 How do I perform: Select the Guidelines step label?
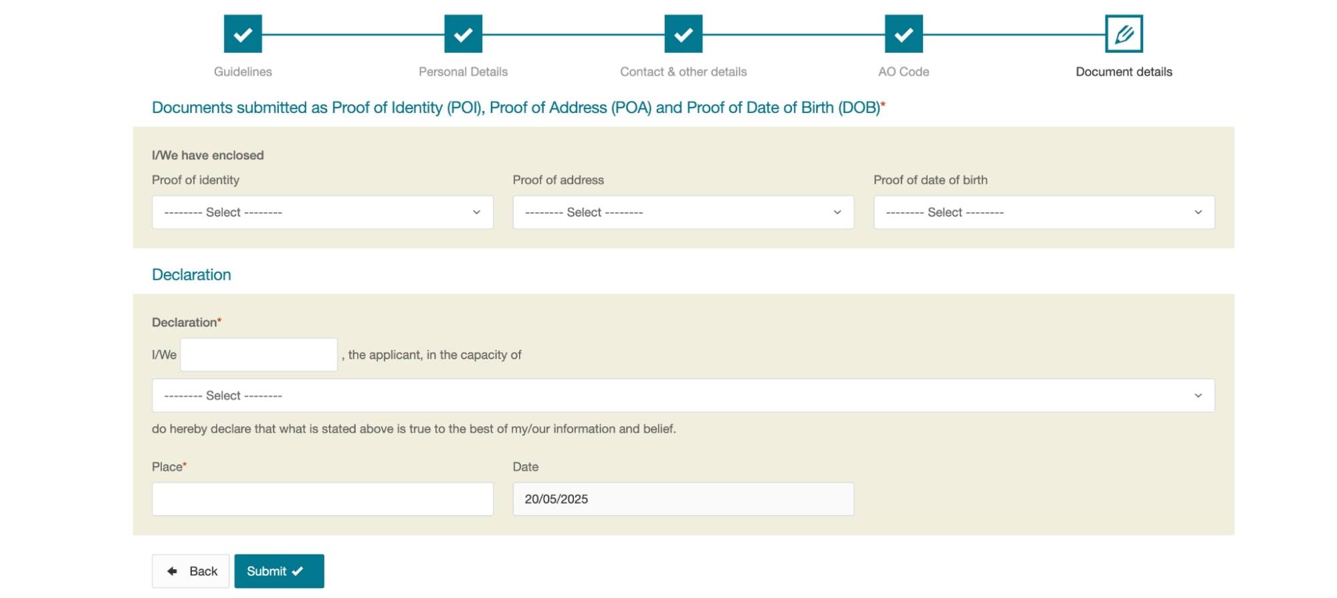(x=243, y=72)
